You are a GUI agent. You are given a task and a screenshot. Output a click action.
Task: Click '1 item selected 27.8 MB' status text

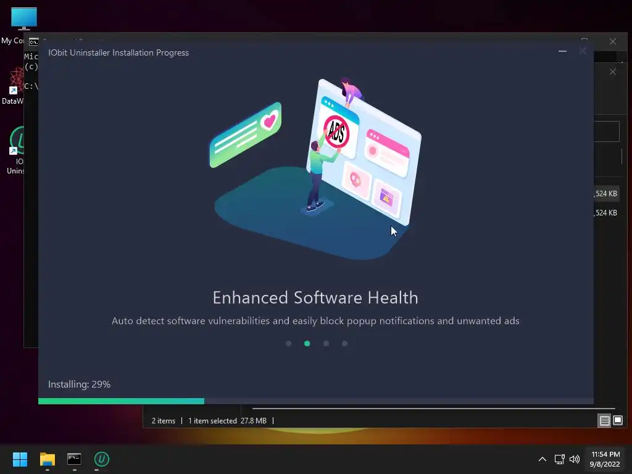[227, 421]
